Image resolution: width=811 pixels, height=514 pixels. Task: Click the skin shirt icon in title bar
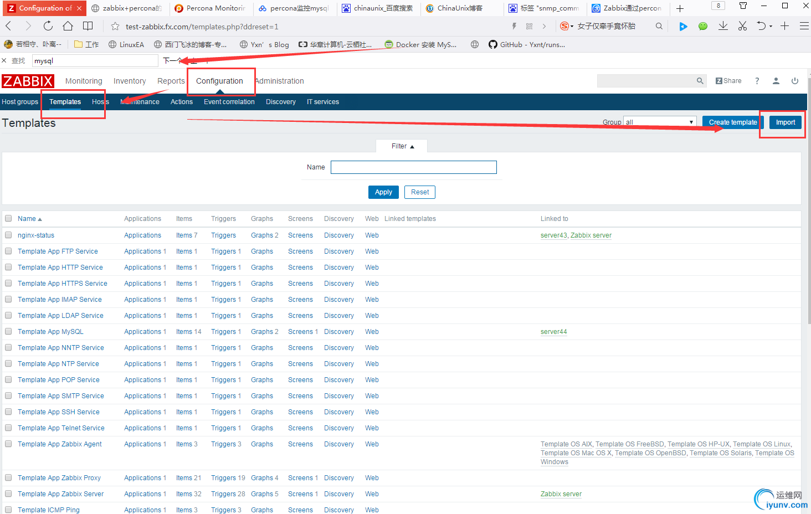tap(743, 6)
